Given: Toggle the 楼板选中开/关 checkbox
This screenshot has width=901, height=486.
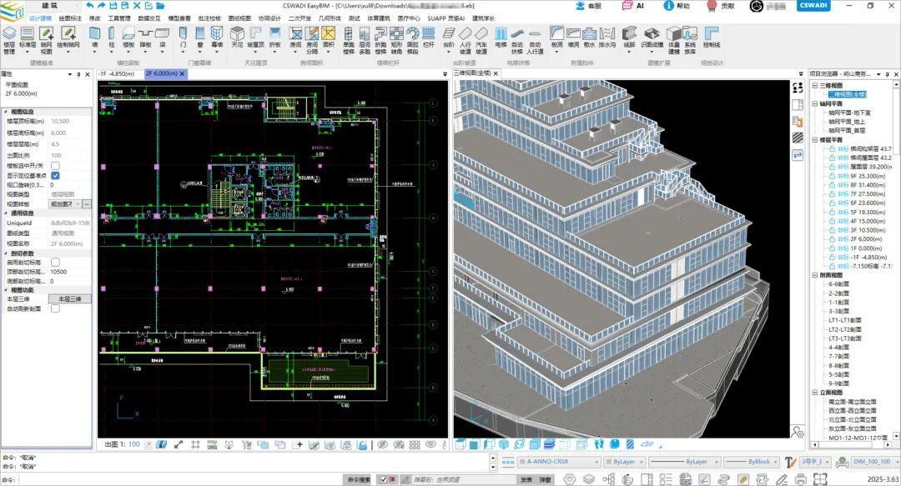Looking at the screenshot, I should coord(55,165).
